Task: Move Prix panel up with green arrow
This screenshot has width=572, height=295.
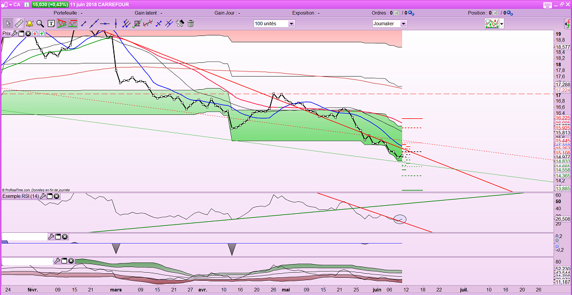Action: click(x=42, y=34)
